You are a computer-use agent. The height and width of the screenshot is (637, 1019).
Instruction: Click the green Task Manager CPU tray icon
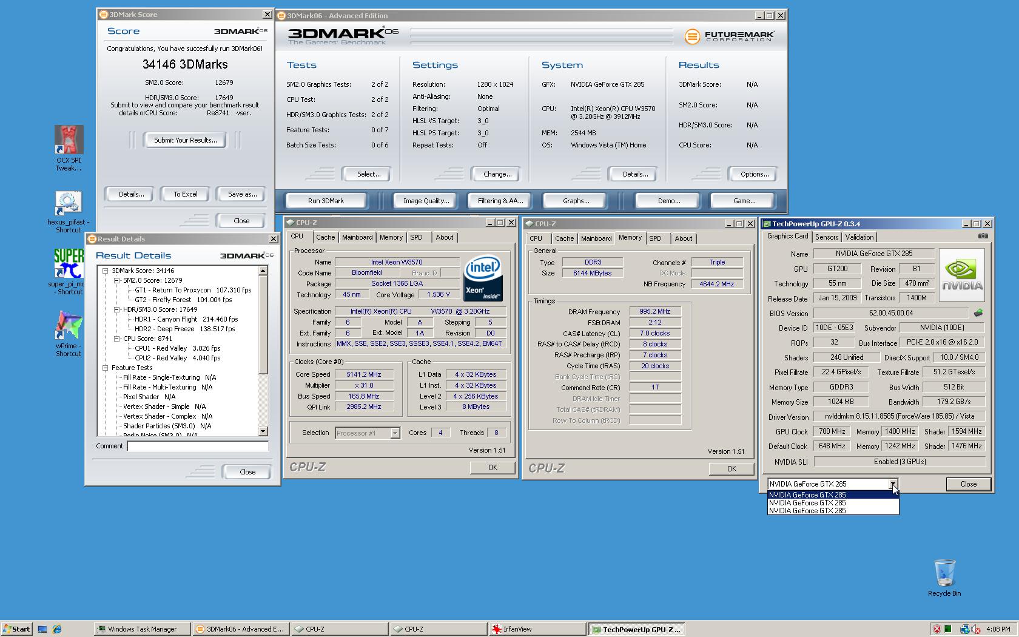pos(947,629)
